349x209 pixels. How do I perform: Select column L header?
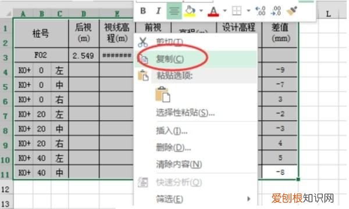click(328, 14)
